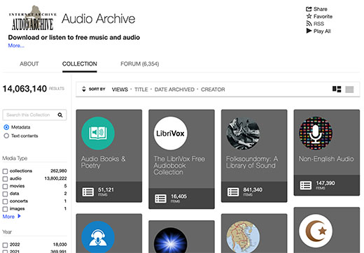Viewport: 364px width, 253px height.
Task: Click the Play All triangle icon
Action: coord(309,31)
